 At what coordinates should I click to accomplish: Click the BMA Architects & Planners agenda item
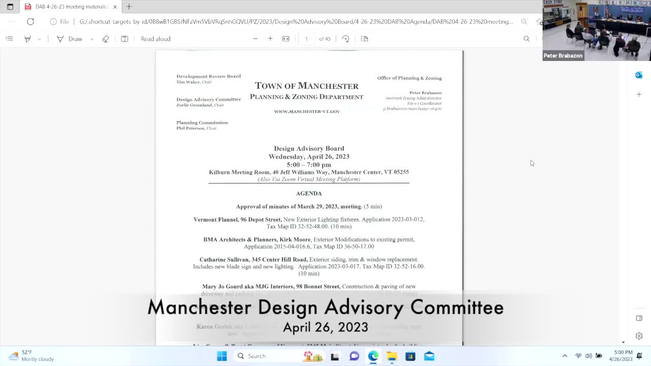[x=309, y=243]
